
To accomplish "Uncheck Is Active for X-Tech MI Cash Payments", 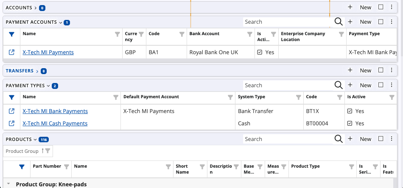I will pos(350,123).
